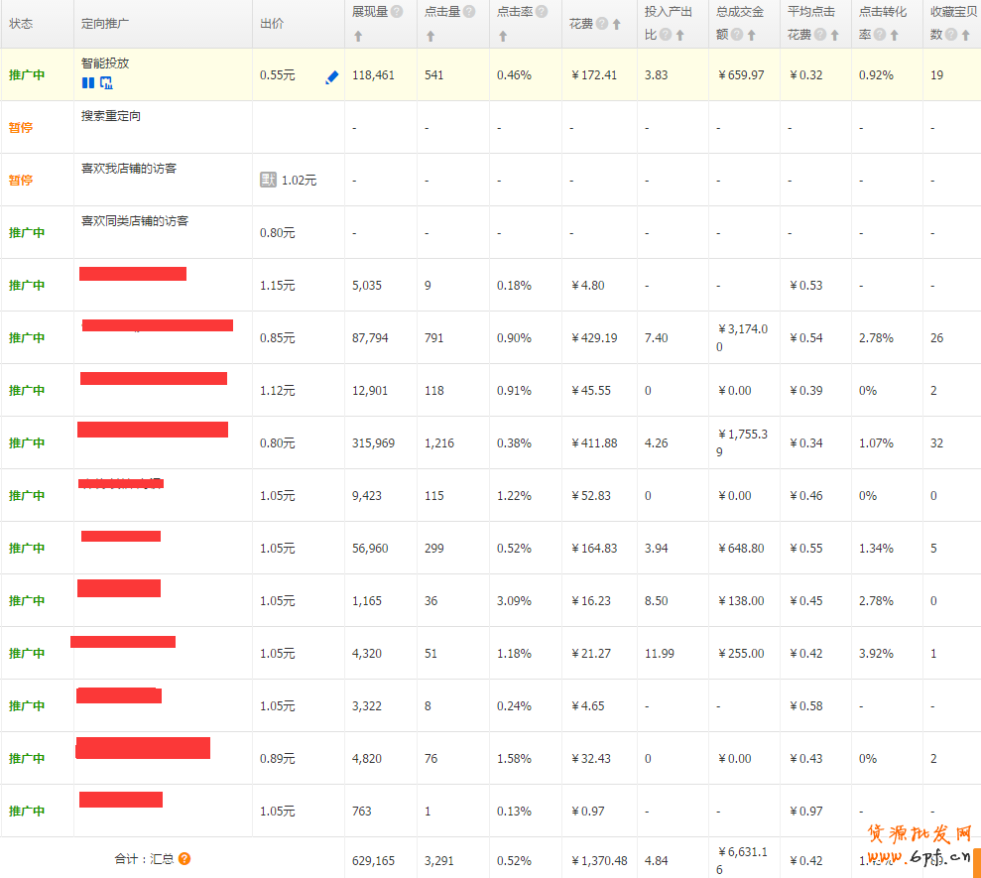Sort by 收藏宝贝数 arrow
The height and width of the screenshot is (878, 981).
pyautogui.click(x=966, y=36)
